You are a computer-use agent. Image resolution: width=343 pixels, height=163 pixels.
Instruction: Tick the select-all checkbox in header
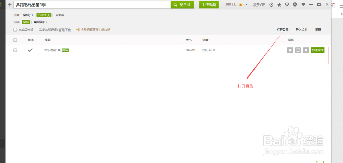(15, 40)
